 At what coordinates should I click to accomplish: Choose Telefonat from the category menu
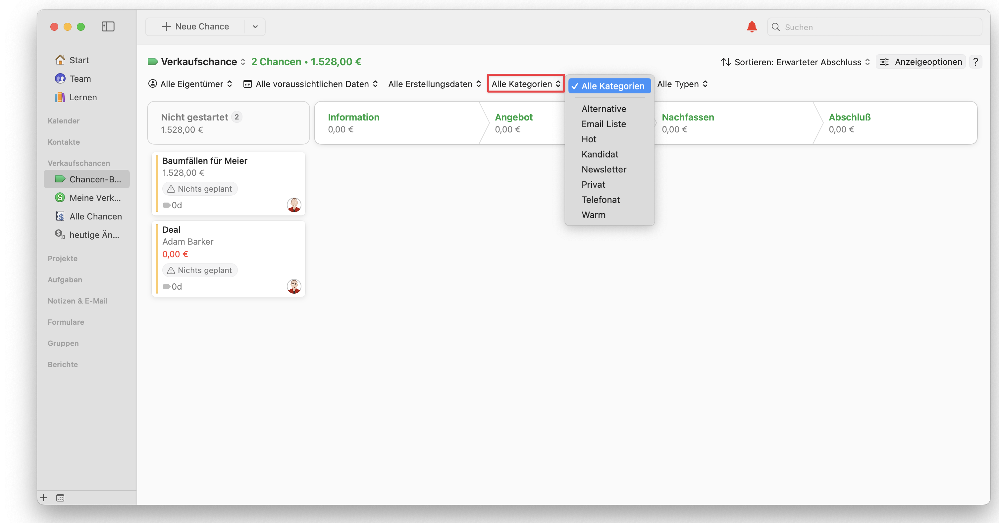(x=600, y=199)
